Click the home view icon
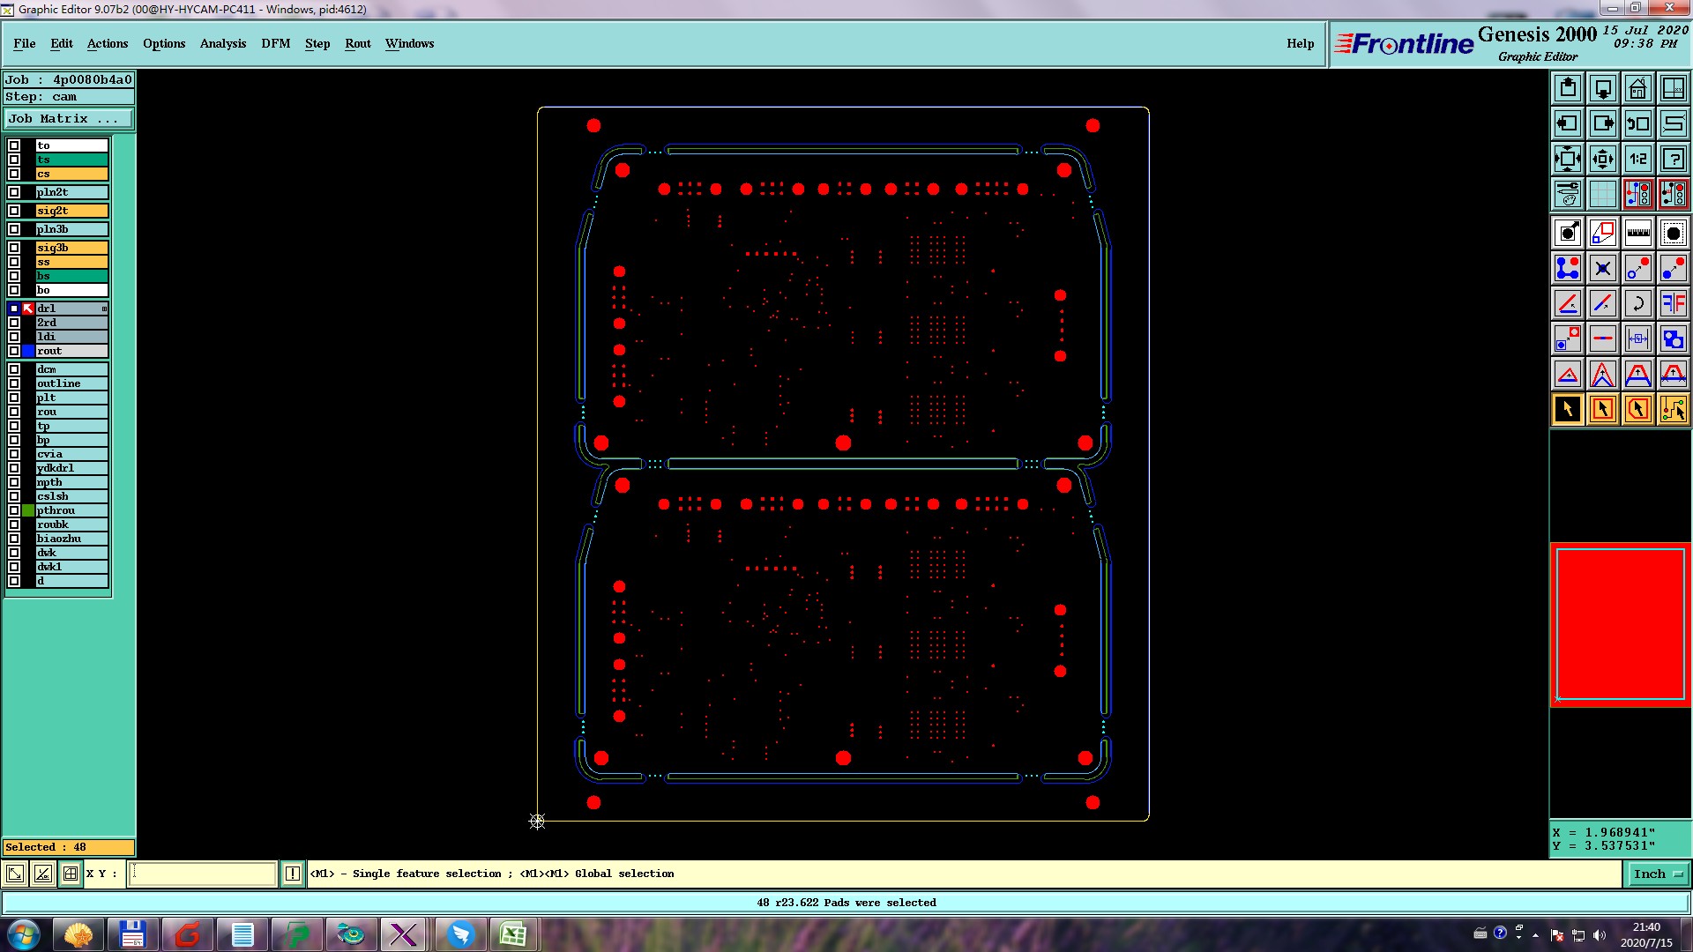Viewport: 1693px width, 952px height. (1637, 88)
